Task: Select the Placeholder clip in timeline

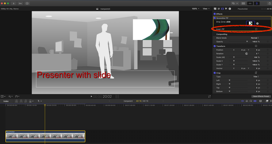Action: coord(45,136)
